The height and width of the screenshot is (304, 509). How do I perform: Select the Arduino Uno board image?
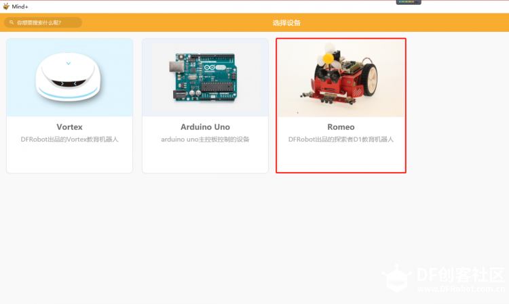tap(205, 78)
